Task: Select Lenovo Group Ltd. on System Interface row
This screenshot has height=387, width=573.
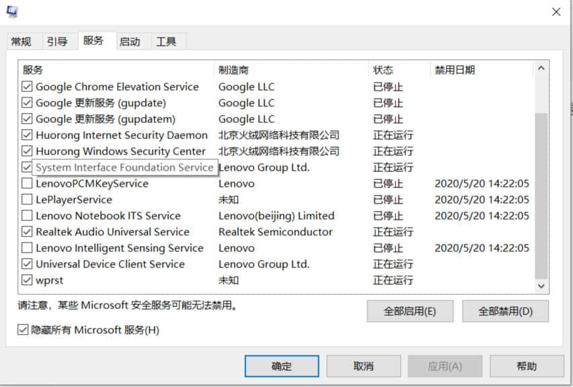Action: point(264,167)
